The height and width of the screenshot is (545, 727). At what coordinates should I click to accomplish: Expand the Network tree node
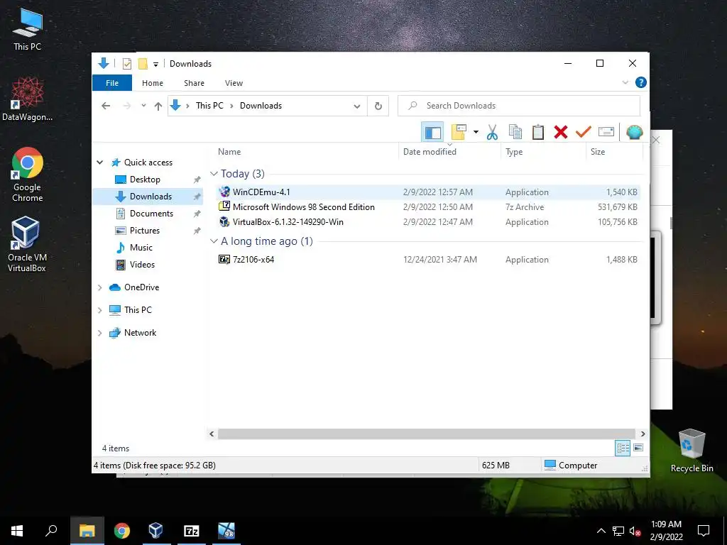click(x=99, y=334)
